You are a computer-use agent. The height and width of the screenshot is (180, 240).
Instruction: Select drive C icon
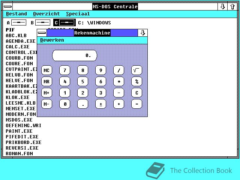pyautogui.click(x=64, y=22)
